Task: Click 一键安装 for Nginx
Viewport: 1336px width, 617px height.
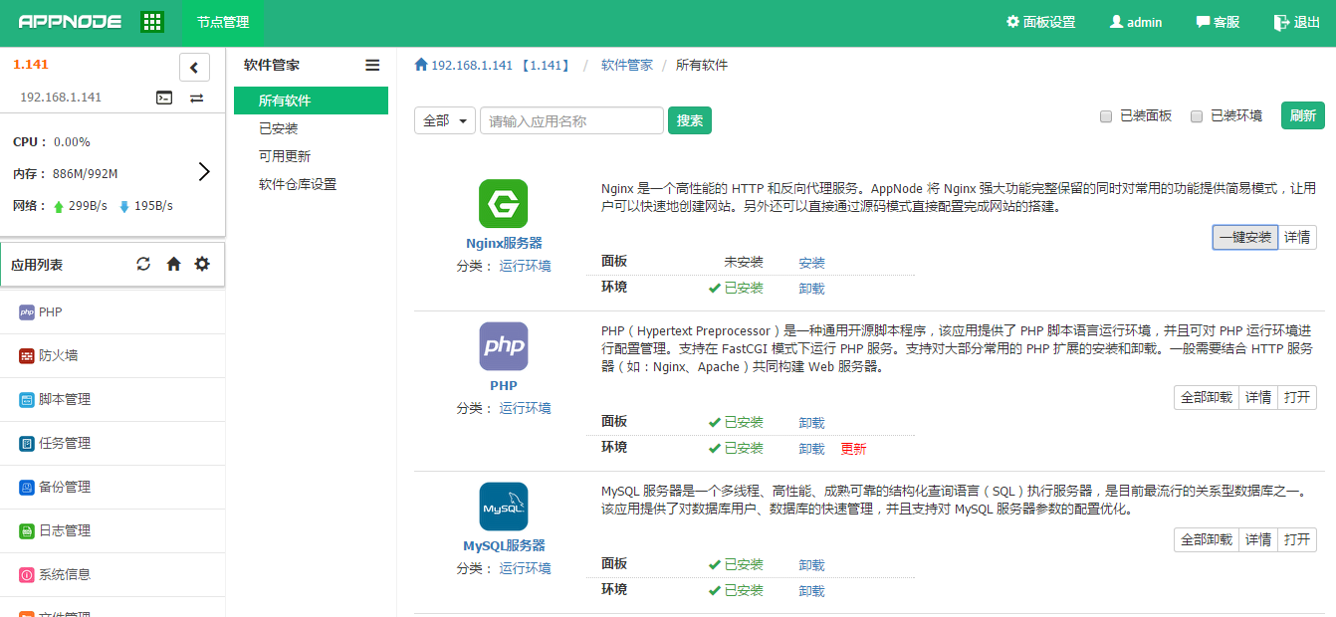Action: (1245, 237)
